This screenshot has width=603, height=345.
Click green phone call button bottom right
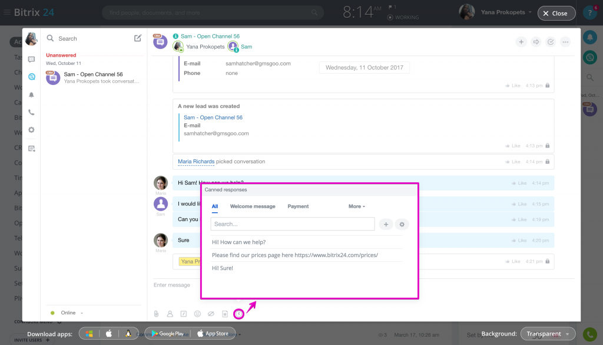(x=589, y=334)
